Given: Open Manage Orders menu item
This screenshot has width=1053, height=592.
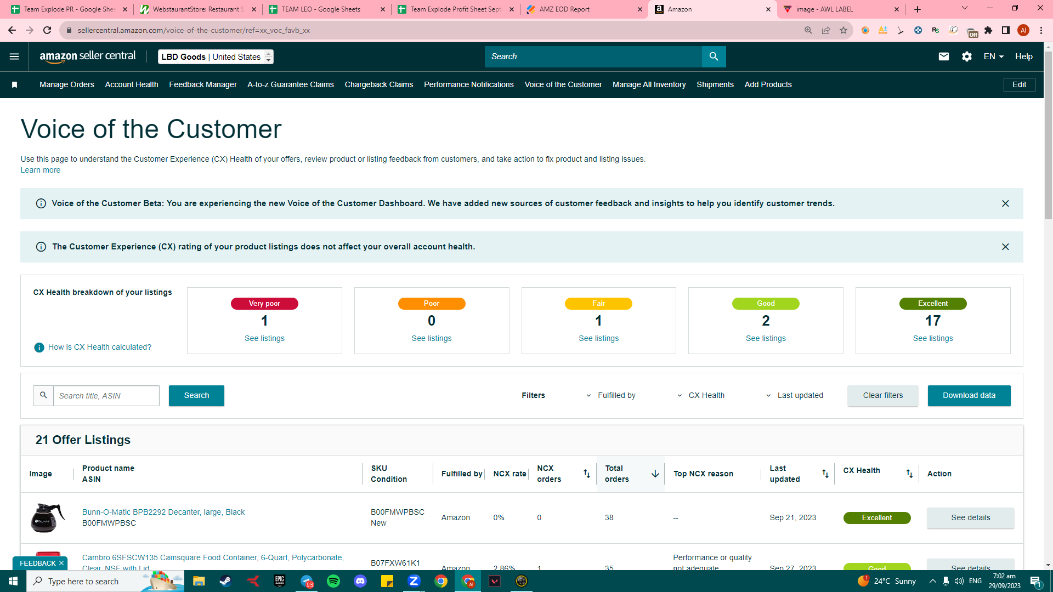Looking at the screenshot, I should 67,84.
